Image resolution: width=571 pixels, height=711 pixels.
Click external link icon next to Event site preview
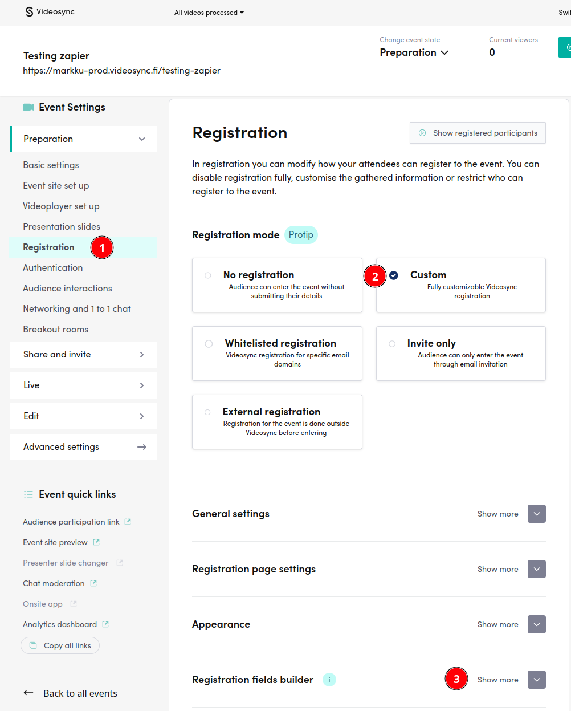point(96,542)
